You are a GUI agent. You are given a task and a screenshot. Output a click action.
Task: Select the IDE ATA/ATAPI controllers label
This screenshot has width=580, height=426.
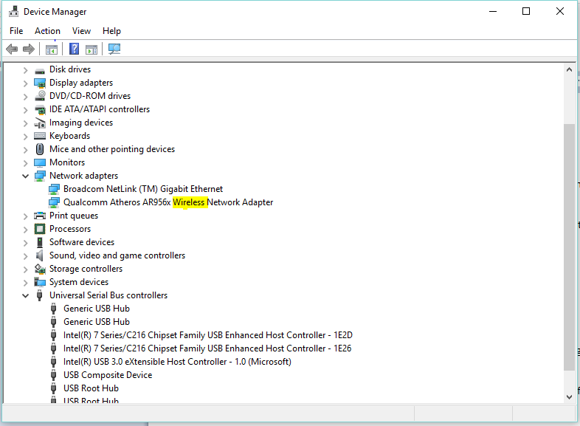click(100, 109)
